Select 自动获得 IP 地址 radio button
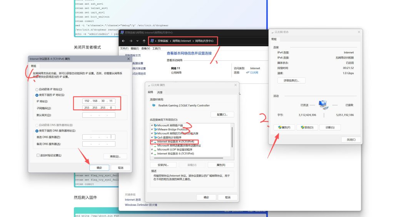Image resolution: width=394 pixels, height=217 pixels. (x=37, y=89)
